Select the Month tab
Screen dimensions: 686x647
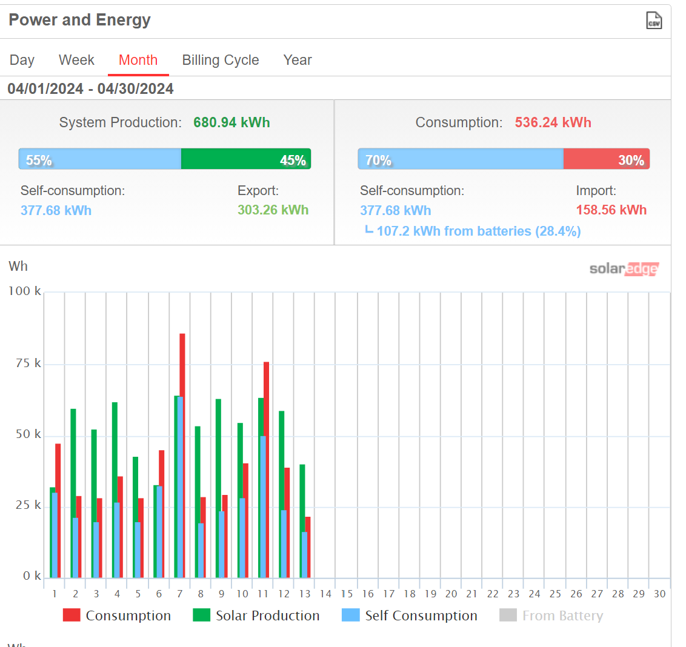(138, 60)
